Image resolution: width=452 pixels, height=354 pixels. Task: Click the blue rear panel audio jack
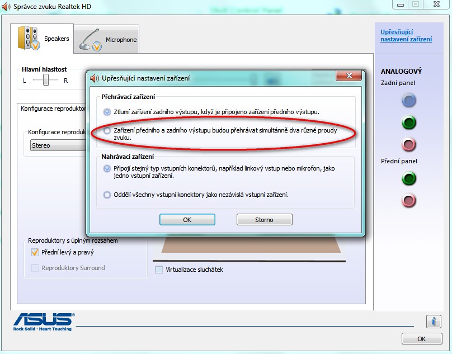409,101
